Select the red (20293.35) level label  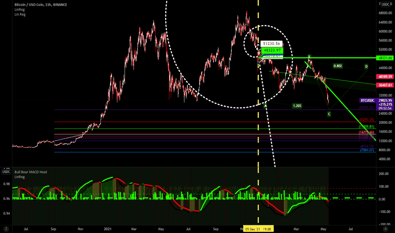(367, 119)
